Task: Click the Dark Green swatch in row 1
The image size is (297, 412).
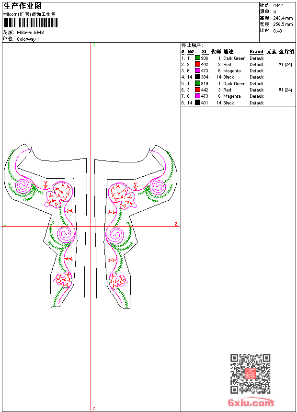Action: pyautogui.click(x=197, y=58)
